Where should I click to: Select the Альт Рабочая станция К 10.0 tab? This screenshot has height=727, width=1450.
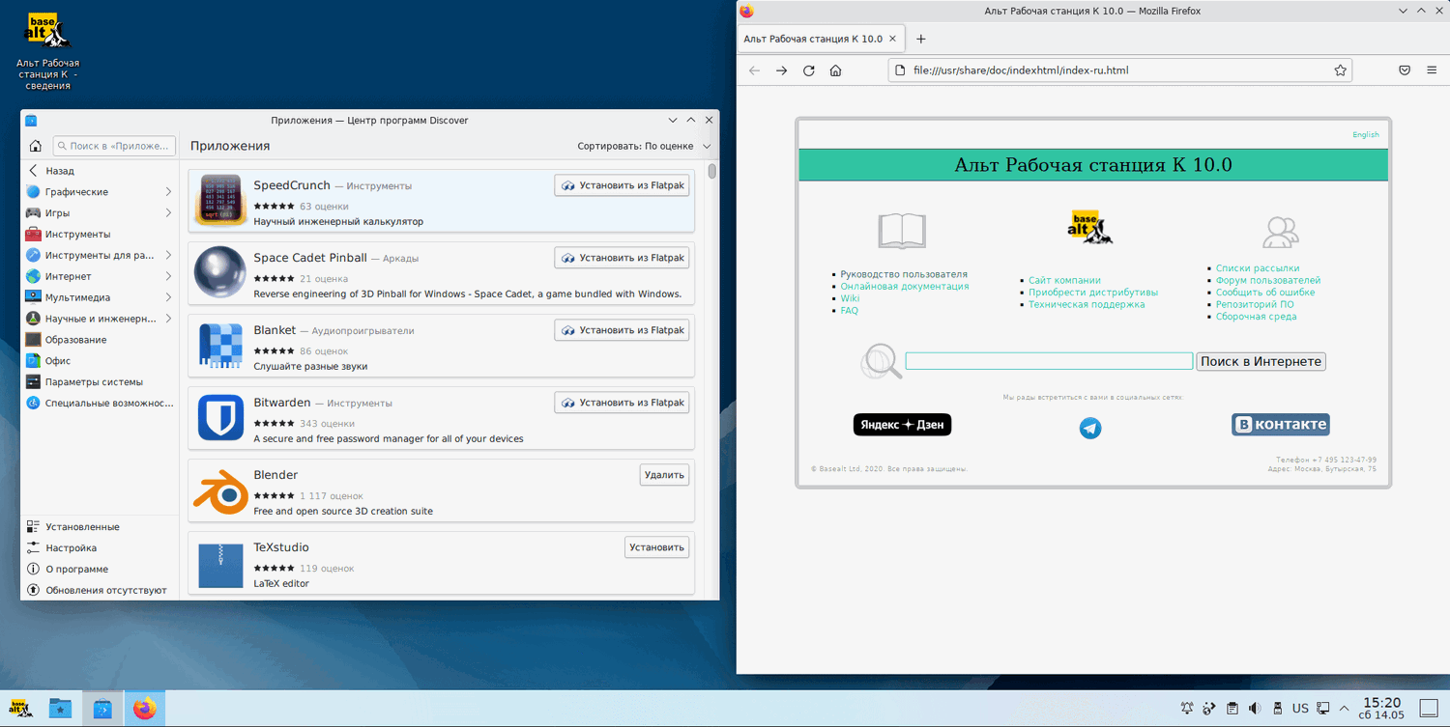coord(821,39)
